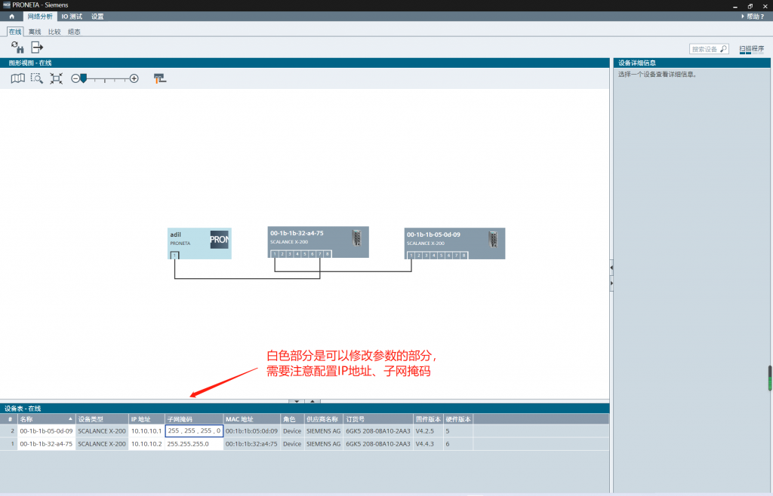The width and height of the screenshot is (773, 496).
Task: Click IP address cell 10.10.10.2
Action: 146,444
